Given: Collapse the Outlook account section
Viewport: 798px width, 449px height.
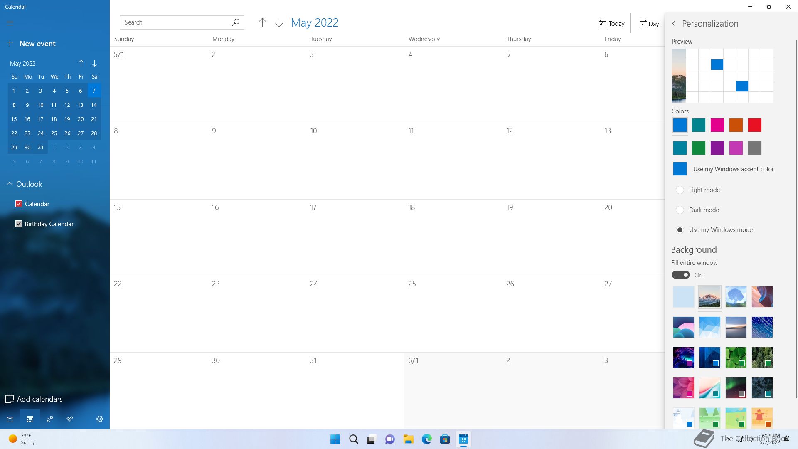Looking at the screenshot, I should click(x=9, y=184).
